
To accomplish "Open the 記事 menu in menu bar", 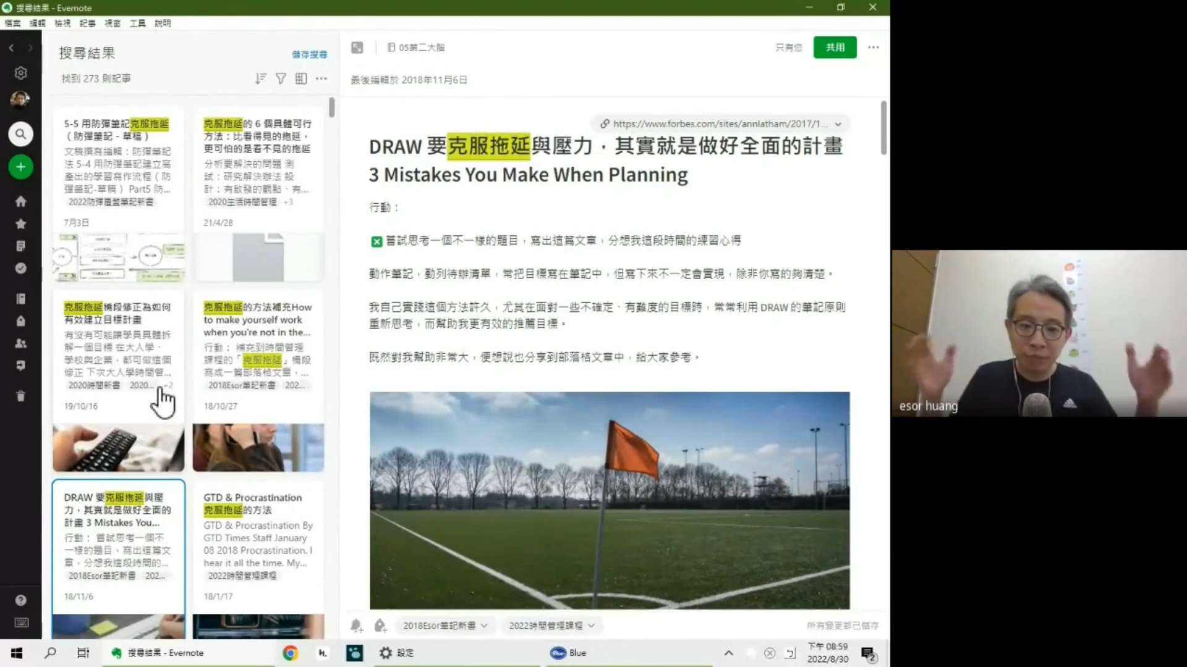I will (87, 23).
